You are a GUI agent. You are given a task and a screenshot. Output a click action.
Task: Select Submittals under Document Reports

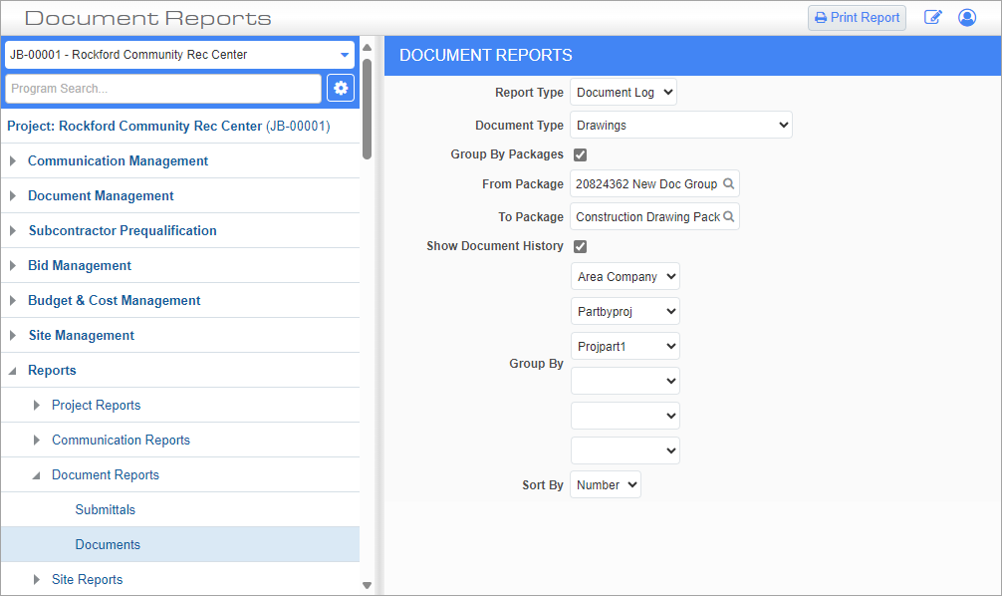(105, 509)
